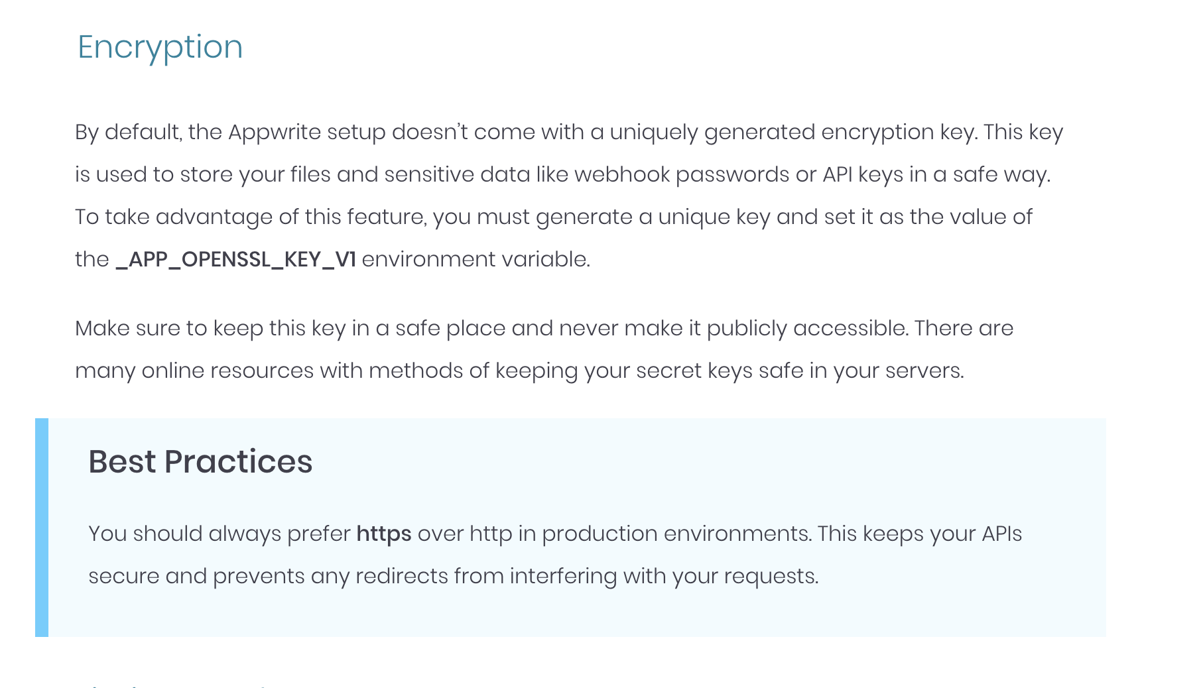Select the _APP_OPENSSL_KEY_V1 variable name
1203x688 pixels.
(235, 259)
